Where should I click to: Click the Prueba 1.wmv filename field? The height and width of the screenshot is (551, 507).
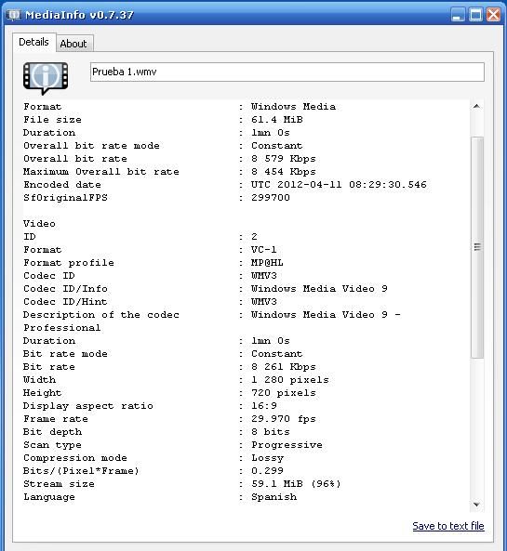coord(287,72)
